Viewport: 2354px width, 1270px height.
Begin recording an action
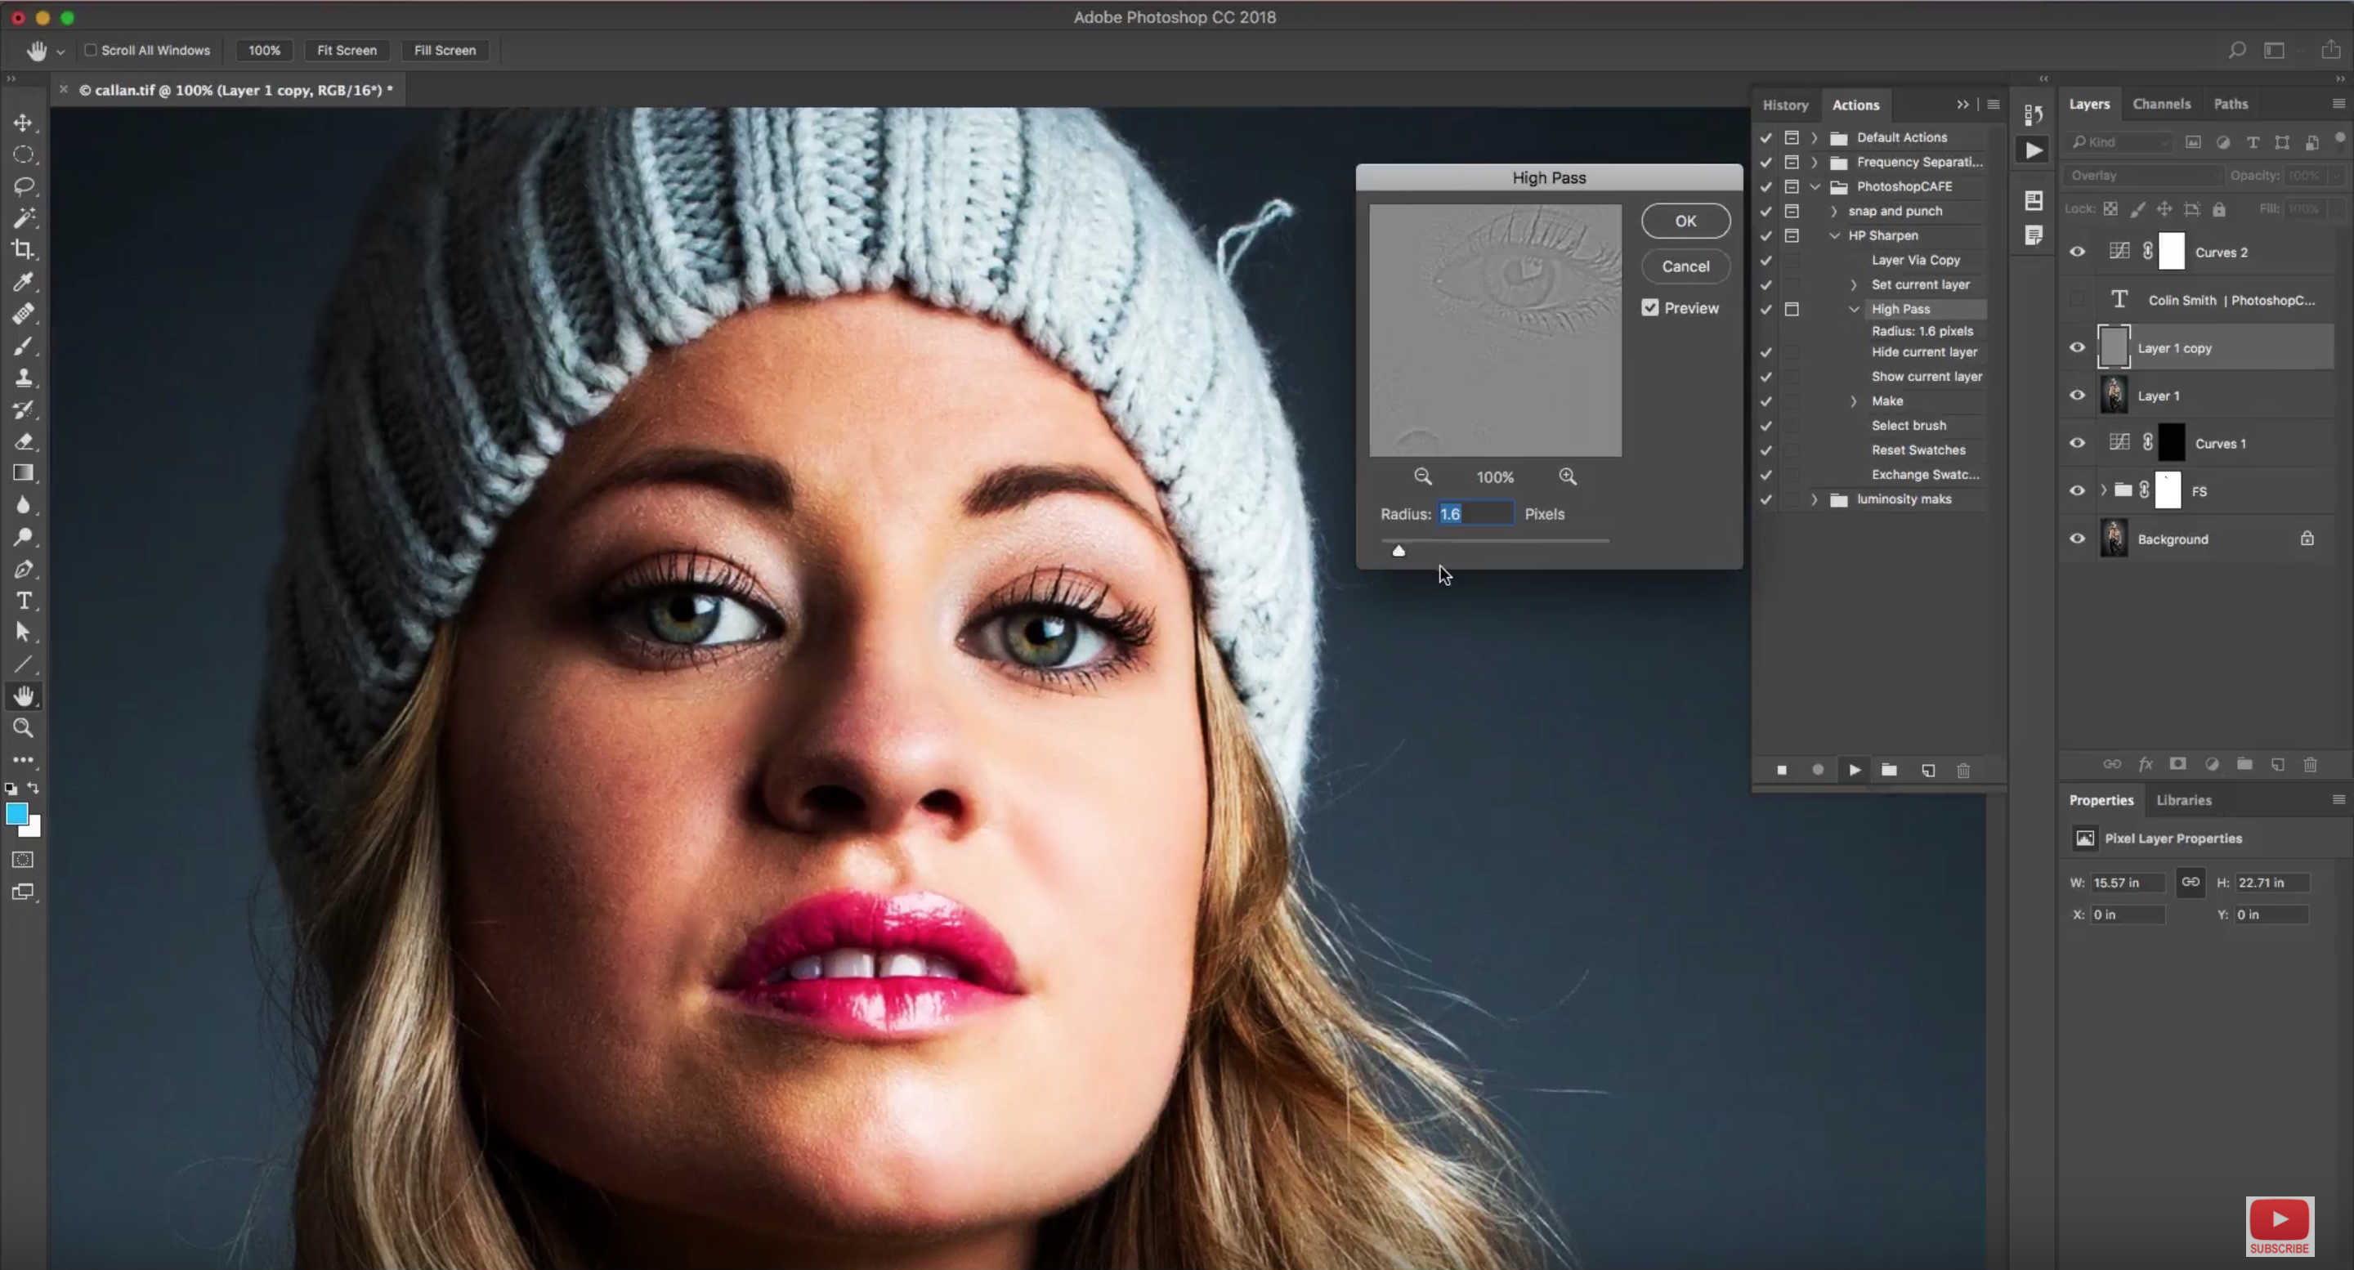1818,770
